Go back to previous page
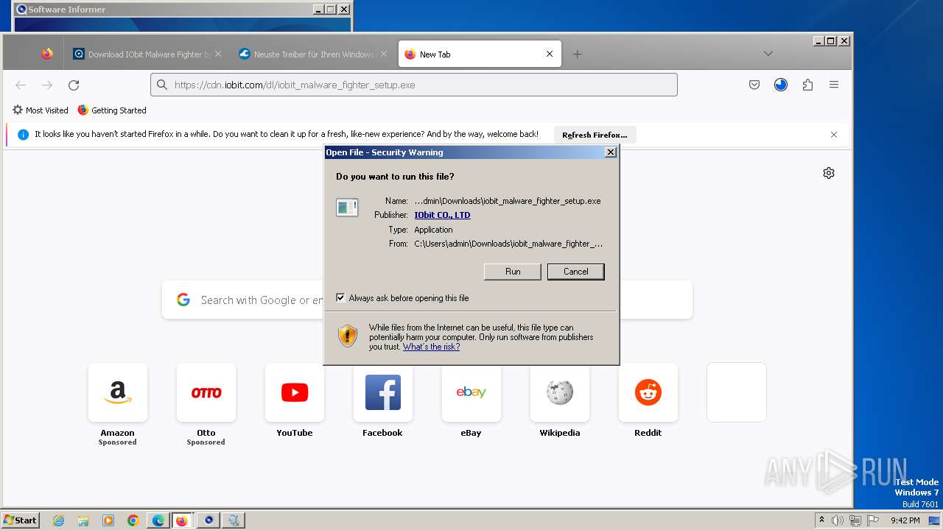The image size is (943, 530). (x=21, y=85)
